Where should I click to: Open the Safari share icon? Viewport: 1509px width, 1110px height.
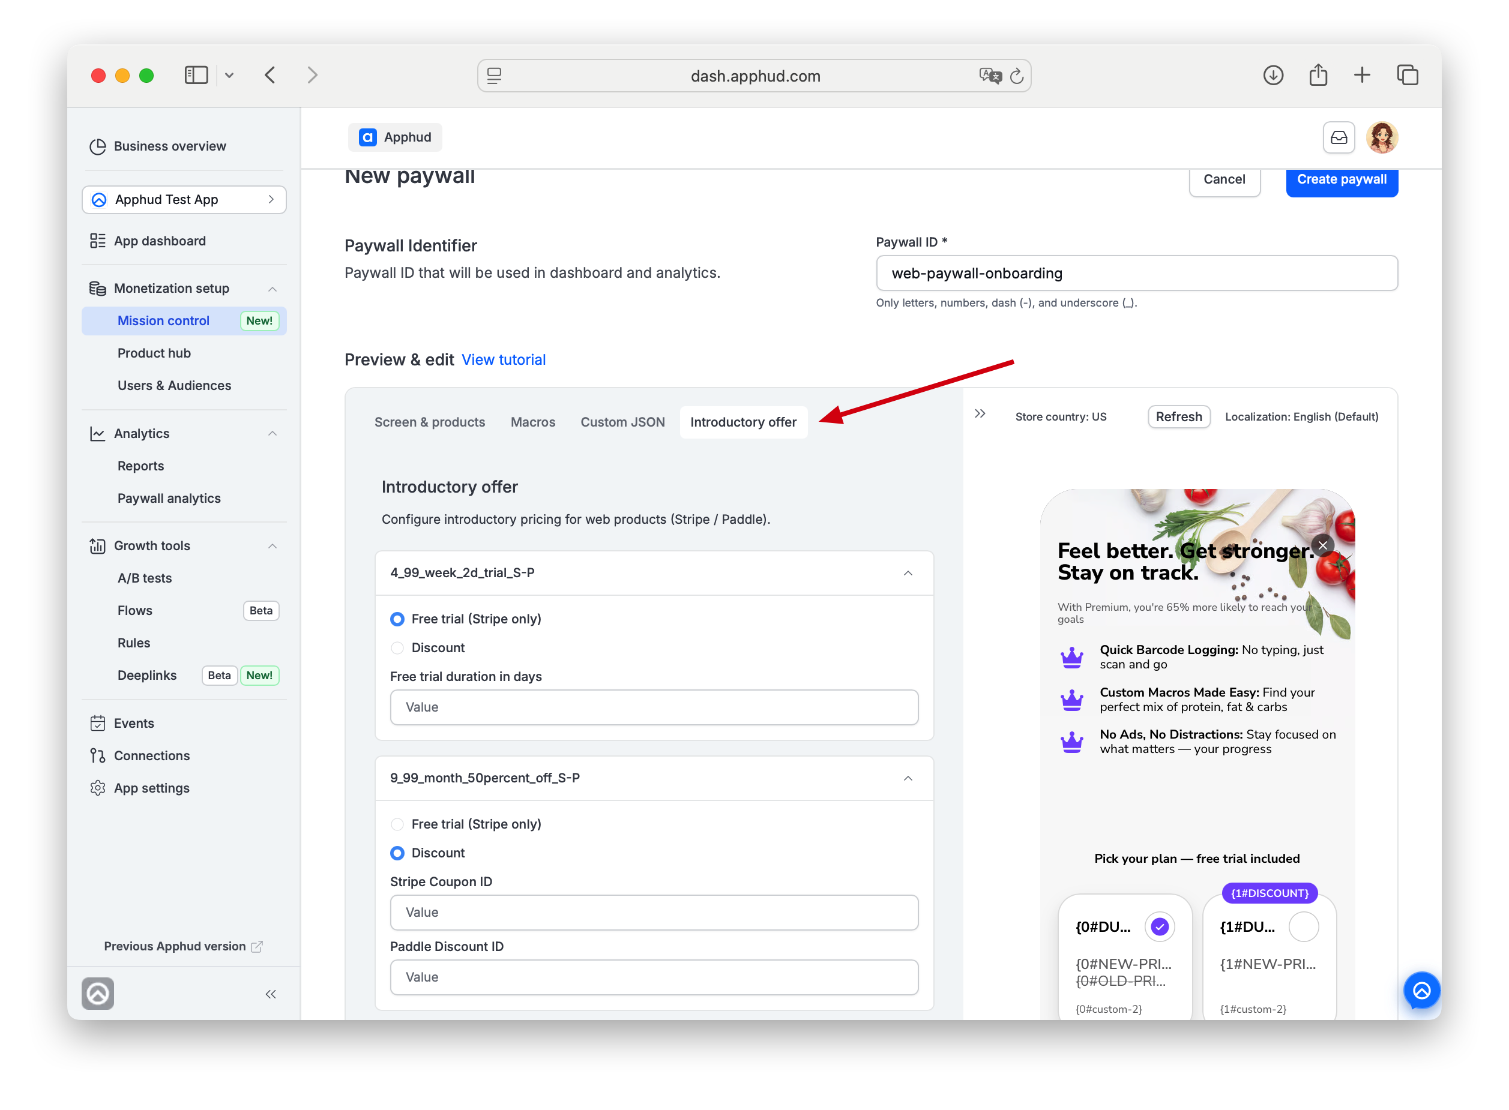pyautogui.click(x=1318, y=74)
